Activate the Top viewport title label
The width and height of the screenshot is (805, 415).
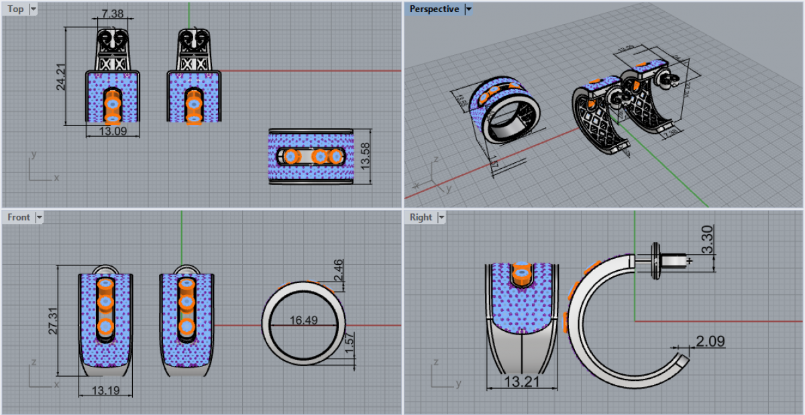pos(16,9)
